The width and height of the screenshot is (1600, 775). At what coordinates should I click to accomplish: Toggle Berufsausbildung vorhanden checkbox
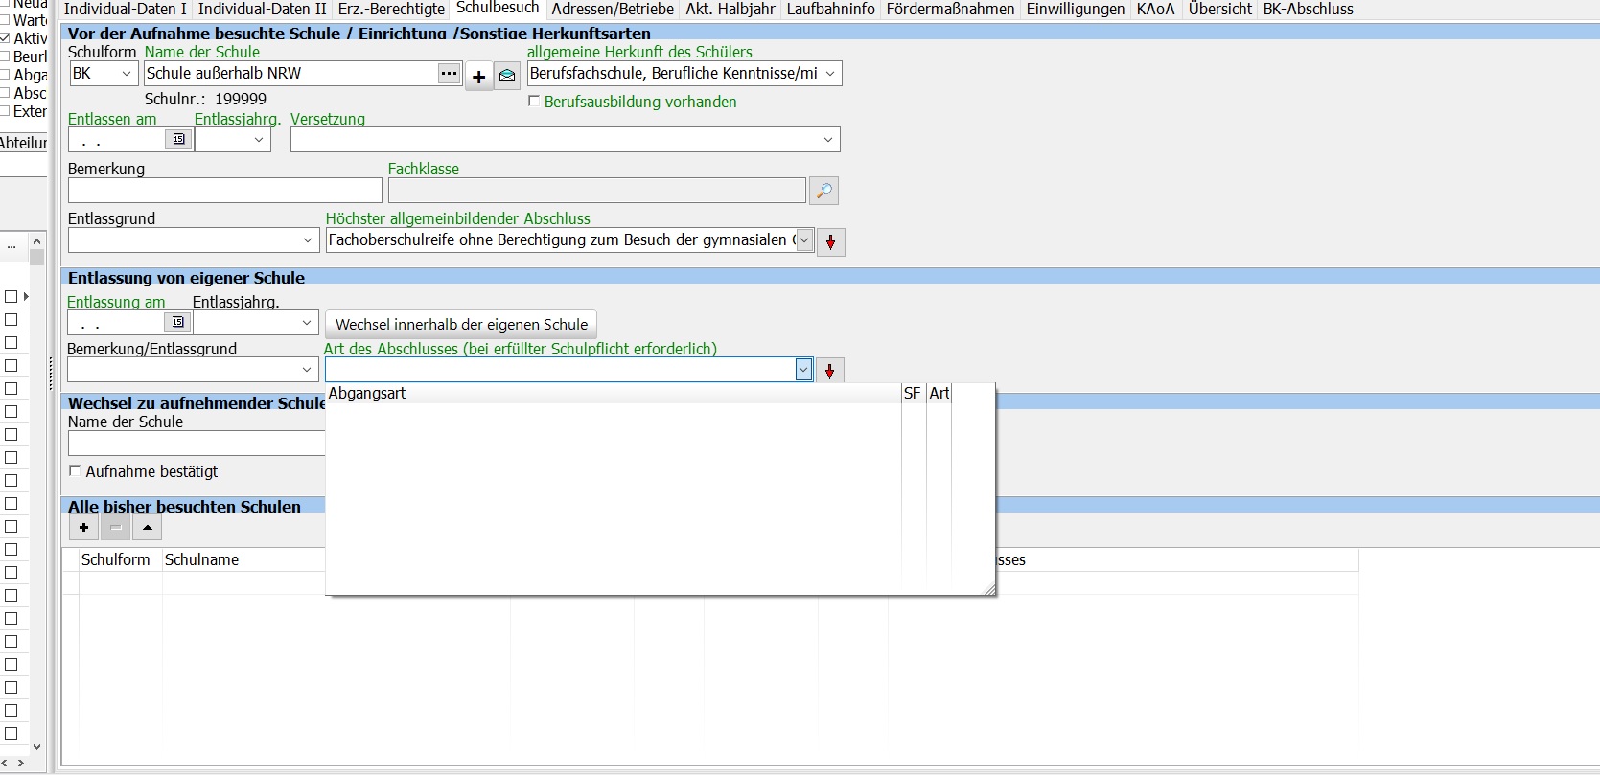click(x=534, y=102)
